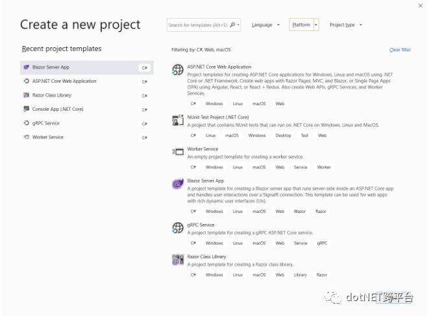Select the Razor Class Library template icon

tap(178, 260)
